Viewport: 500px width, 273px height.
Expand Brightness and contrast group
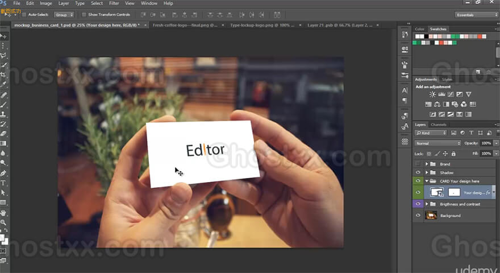click(x=427, y=204)
